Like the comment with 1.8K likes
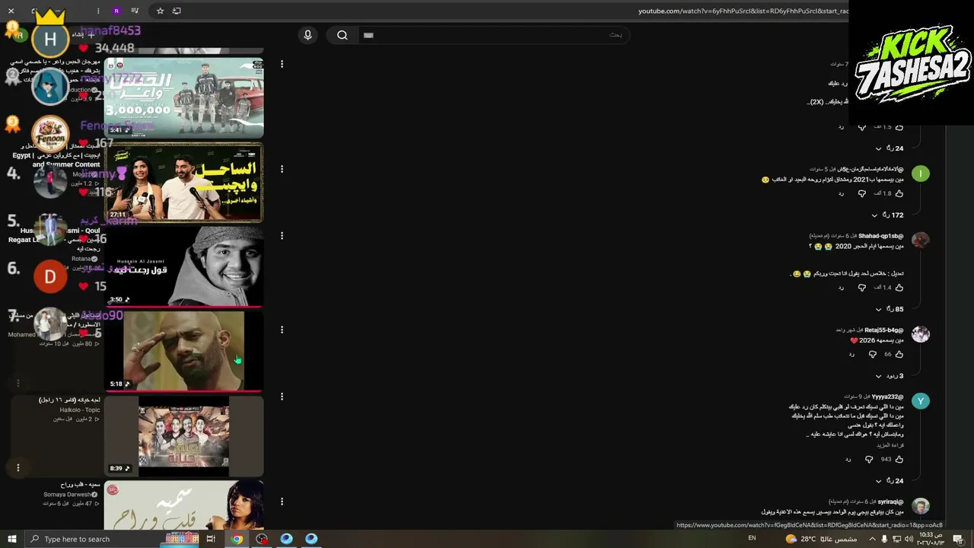The image size is (974, 548). point(899,193)
